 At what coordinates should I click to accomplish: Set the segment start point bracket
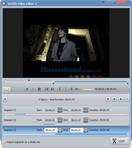pyautogui.click(x=60, y=89)
